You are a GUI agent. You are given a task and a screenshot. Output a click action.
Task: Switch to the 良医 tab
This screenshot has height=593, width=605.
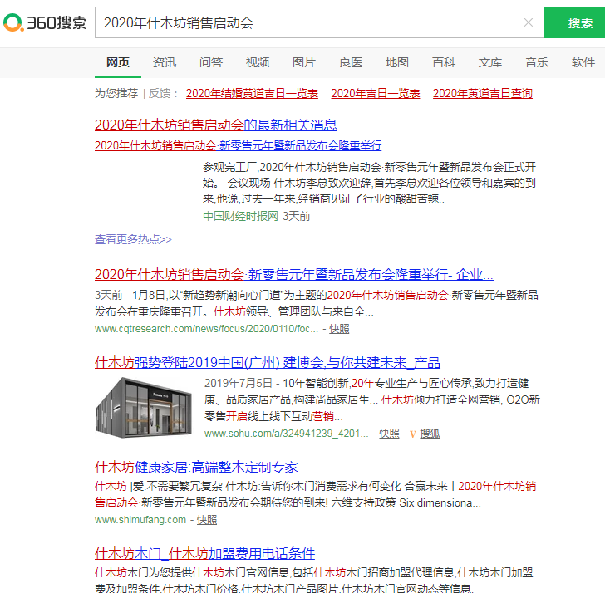click(351, 62)
